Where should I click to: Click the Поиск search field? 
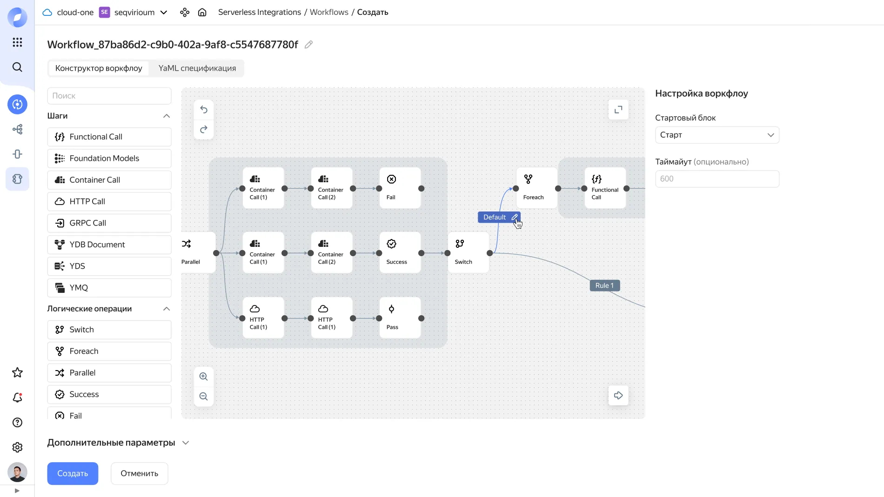pos(109,96)
